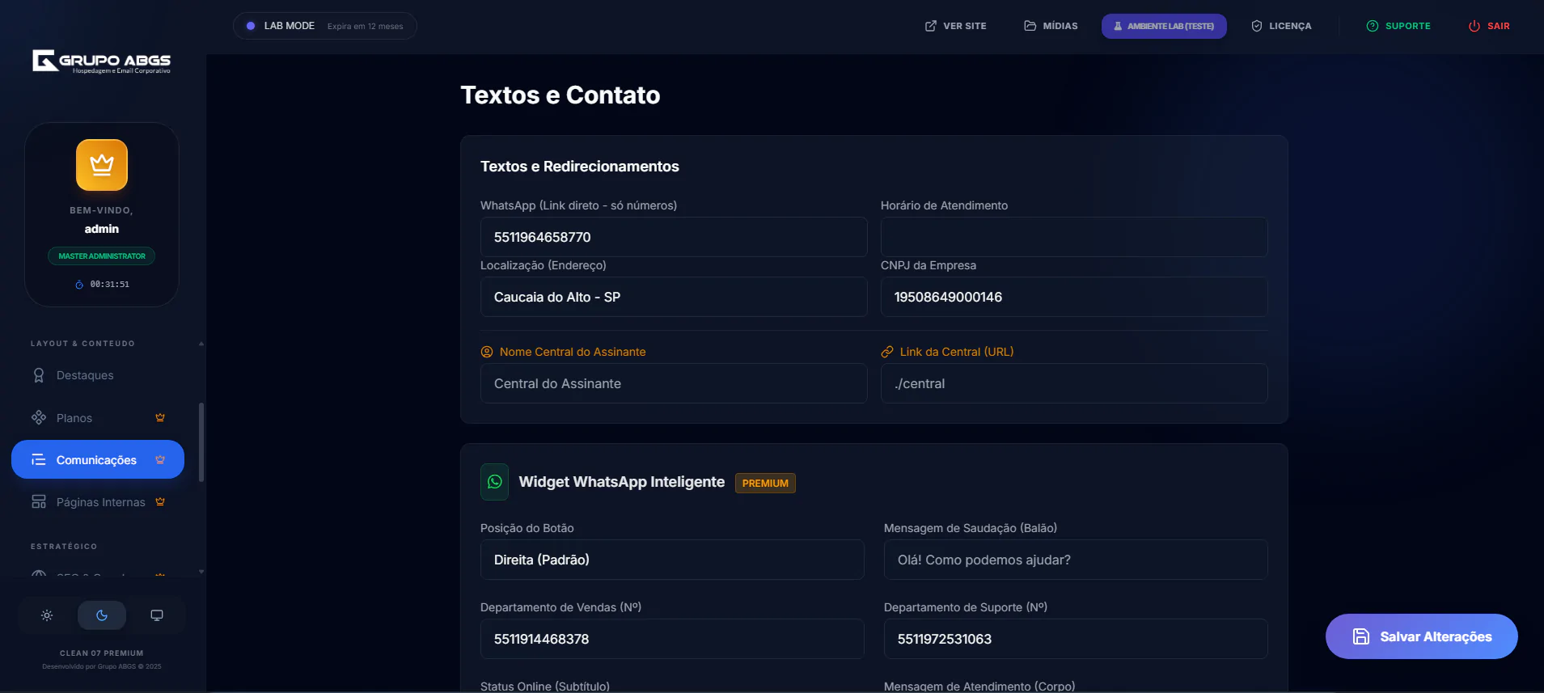Image resolution: width=1544 pixels, height=693 pixels.
Task: Click the Link da Central chain icon
Action: 887,352
